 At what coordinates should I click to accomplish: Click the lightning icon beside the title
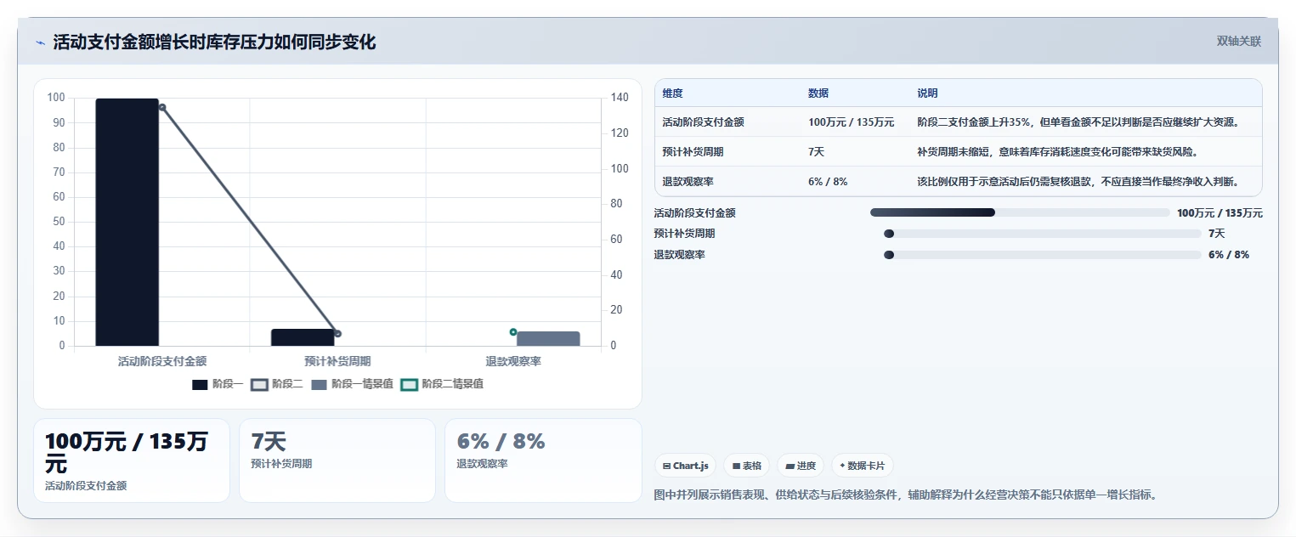pos(40,42)
